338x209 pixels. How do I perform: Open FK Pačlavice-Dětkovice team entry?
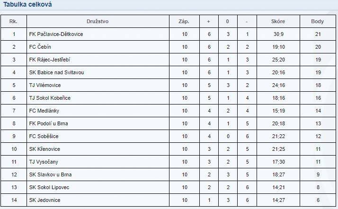[x=56, y=34]
